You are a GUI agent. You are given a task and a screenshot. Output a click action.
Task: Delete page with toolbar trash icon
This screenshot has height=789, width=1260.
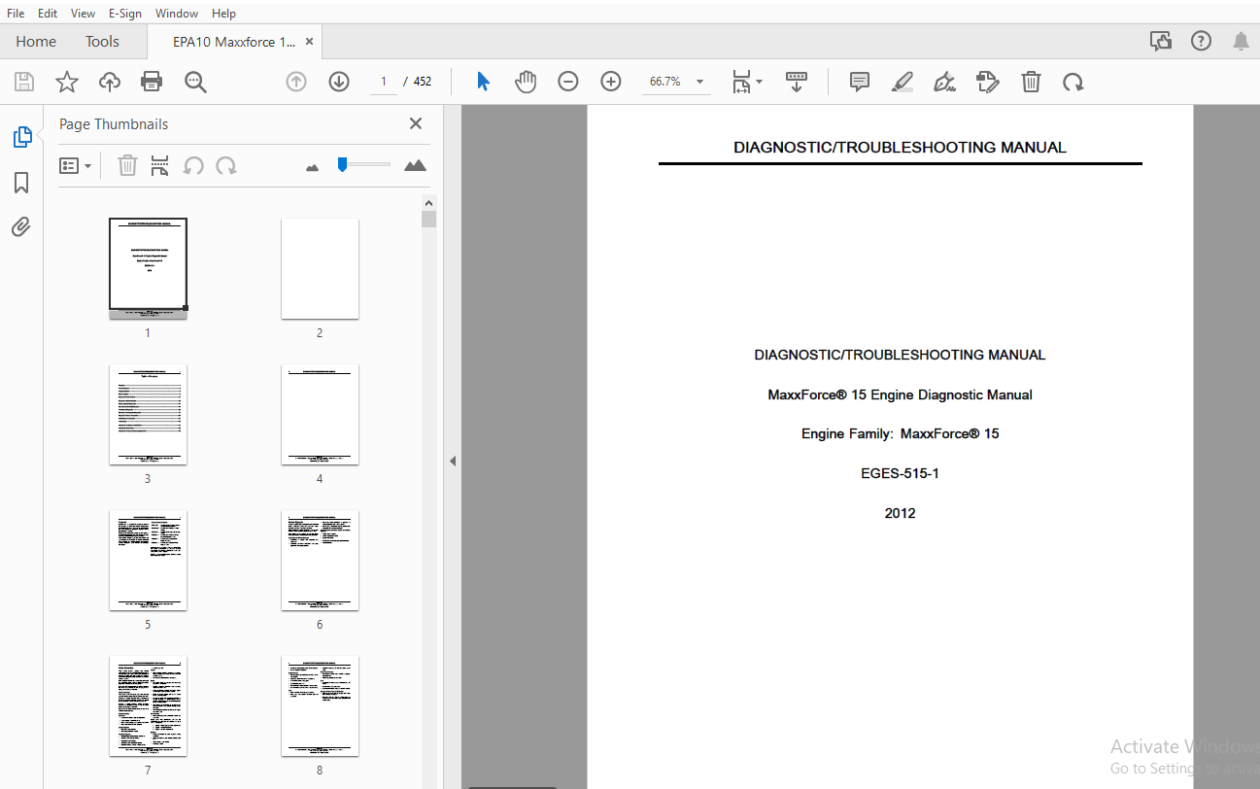1031,82
